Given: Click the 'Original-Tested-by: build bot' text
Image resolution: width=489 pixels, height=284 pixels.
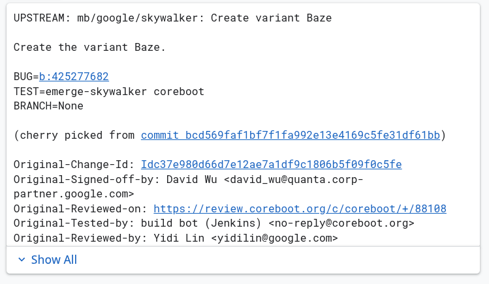Looking at the screenshot, I should [106, 223].
